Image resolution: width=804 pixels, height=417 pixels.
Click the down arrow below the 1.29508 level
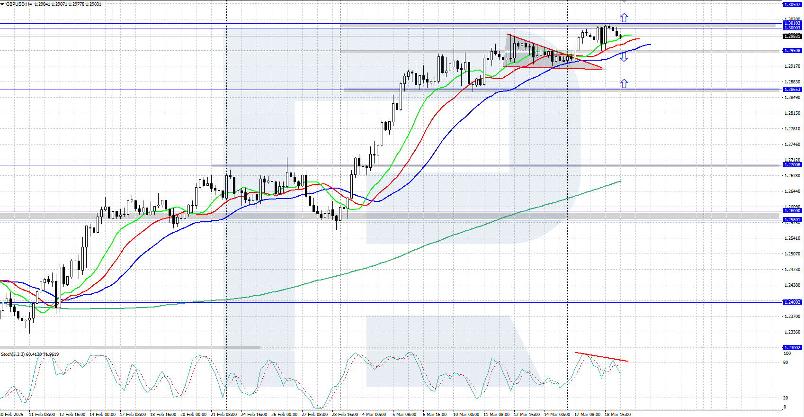click(624, 57)
